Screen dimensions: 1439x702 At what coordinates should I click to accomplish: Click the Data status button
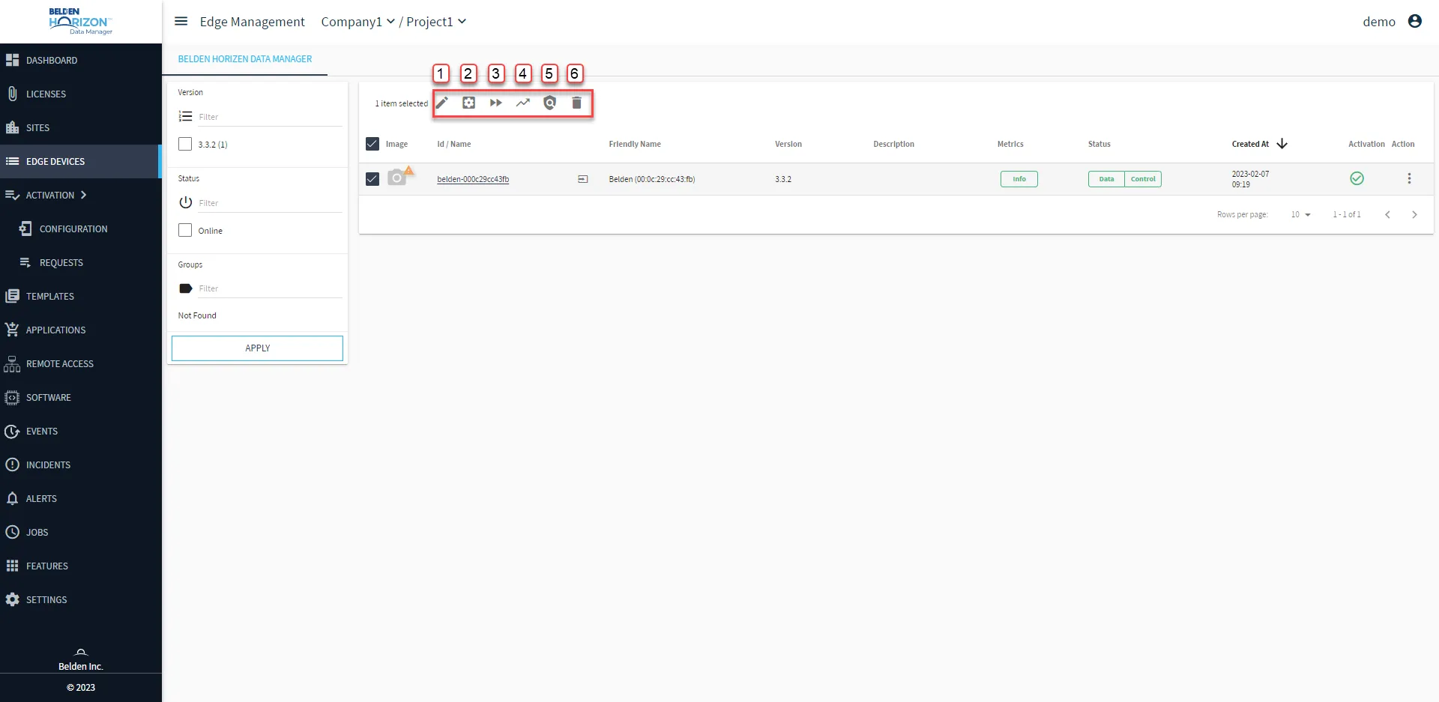point(1106,179)
